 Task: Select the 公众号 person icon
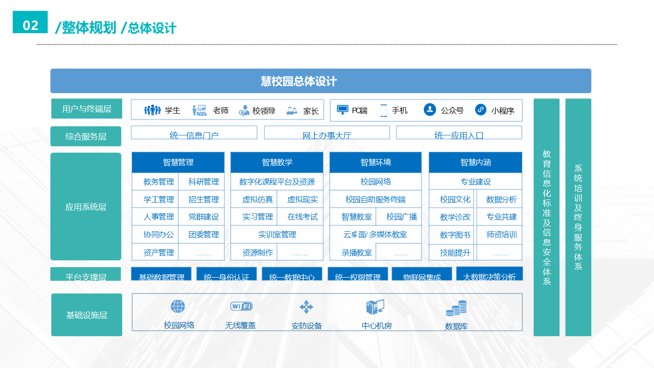click(430, 109)
